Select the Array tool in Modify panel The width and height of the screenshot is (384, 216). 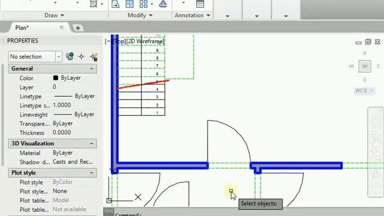tap(143, 4)
